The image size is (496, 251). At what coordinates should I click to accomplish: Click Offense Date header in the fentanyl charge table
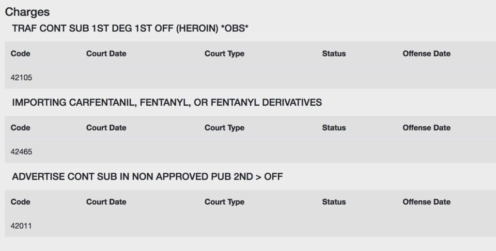pyautogui.click(x=426, y=128)
